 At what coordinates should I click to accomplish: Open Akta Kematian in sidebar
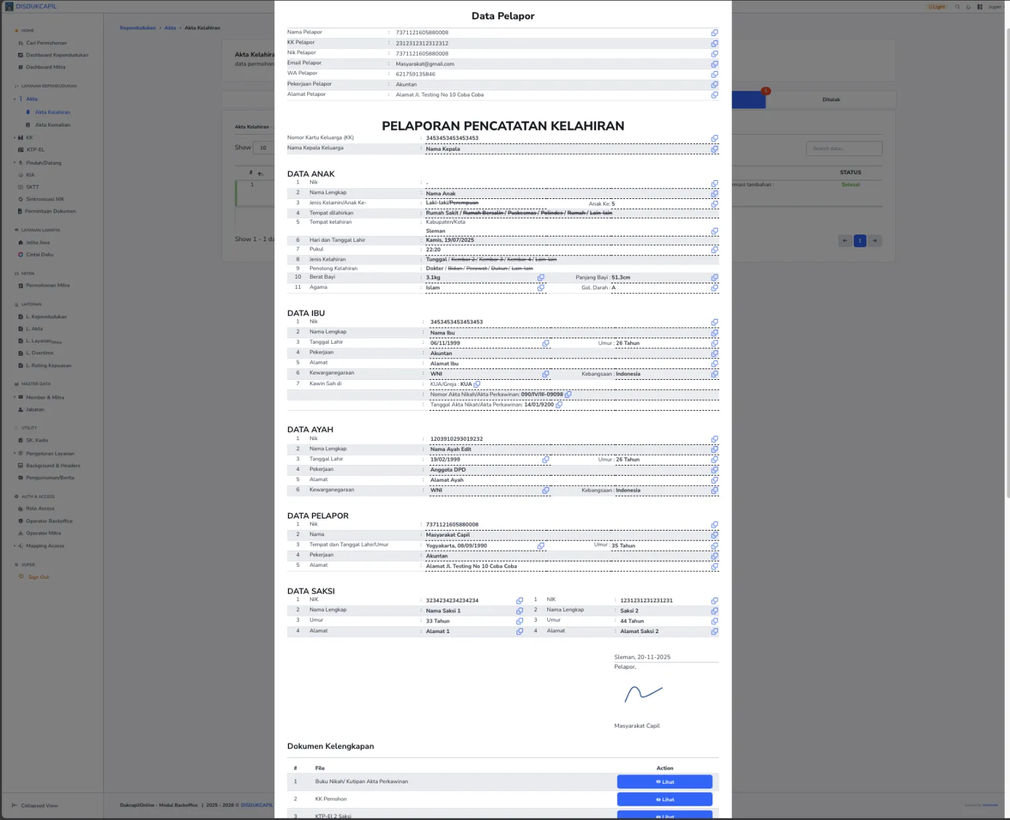(52, 125)
